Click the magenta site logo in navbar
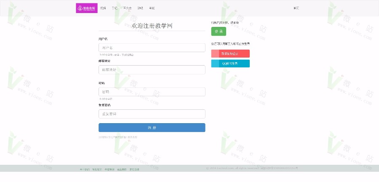Image resolution: width=379 pixels, height=182 pixels. pyautogui.click(x=86, y=8)
